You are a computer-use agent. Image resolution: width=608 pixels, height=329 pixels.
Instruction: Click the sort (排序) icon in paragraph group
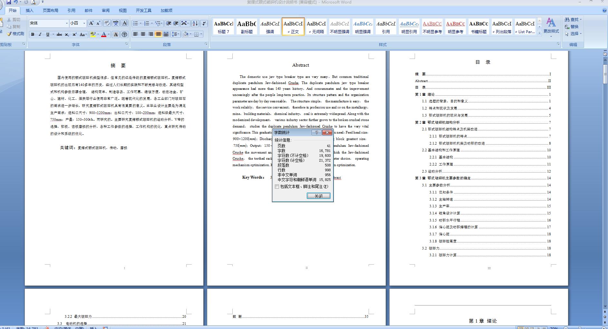(x=195, y=23)
